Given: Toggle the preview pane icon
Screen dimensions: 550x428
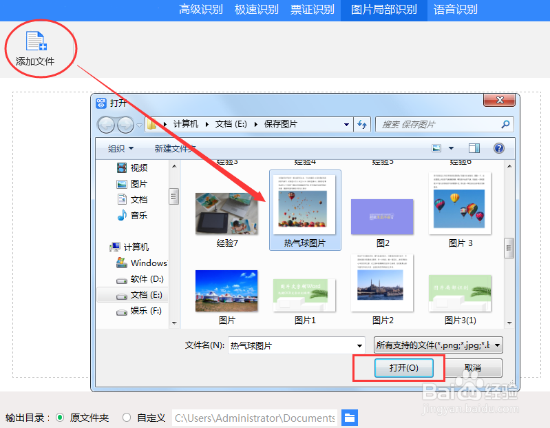Looking at the screenshot, I should coord(474,148).
